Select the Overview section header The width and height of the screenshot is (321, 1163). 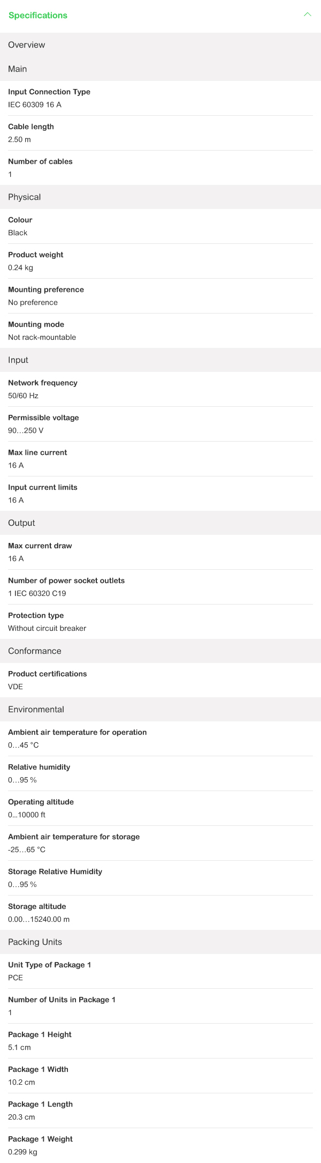pyautogui.click(x=27, y=44)
